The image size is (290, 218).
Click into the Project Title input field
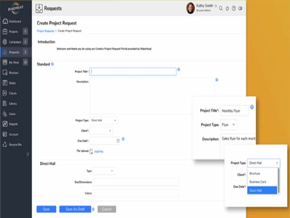(x=133, y=72)
